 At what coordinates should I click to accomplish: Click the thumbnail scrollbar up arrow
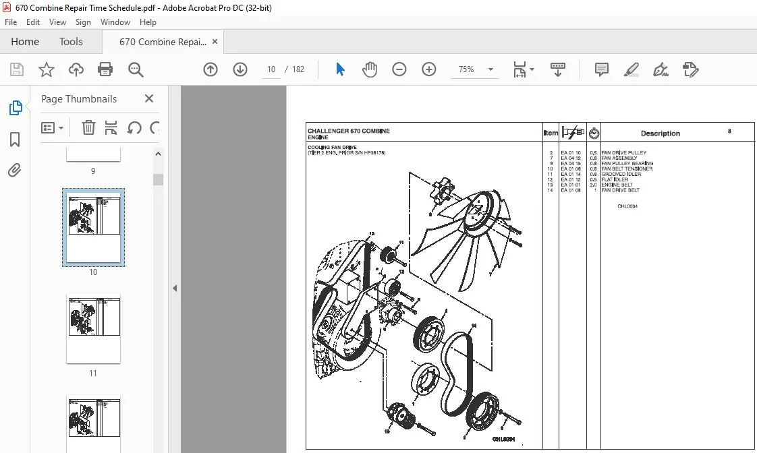[x=158, y=154]
